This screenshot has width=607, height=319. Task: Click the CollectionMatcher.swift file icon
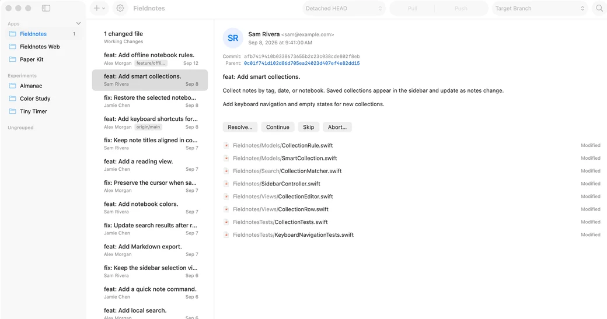(226, 171)
